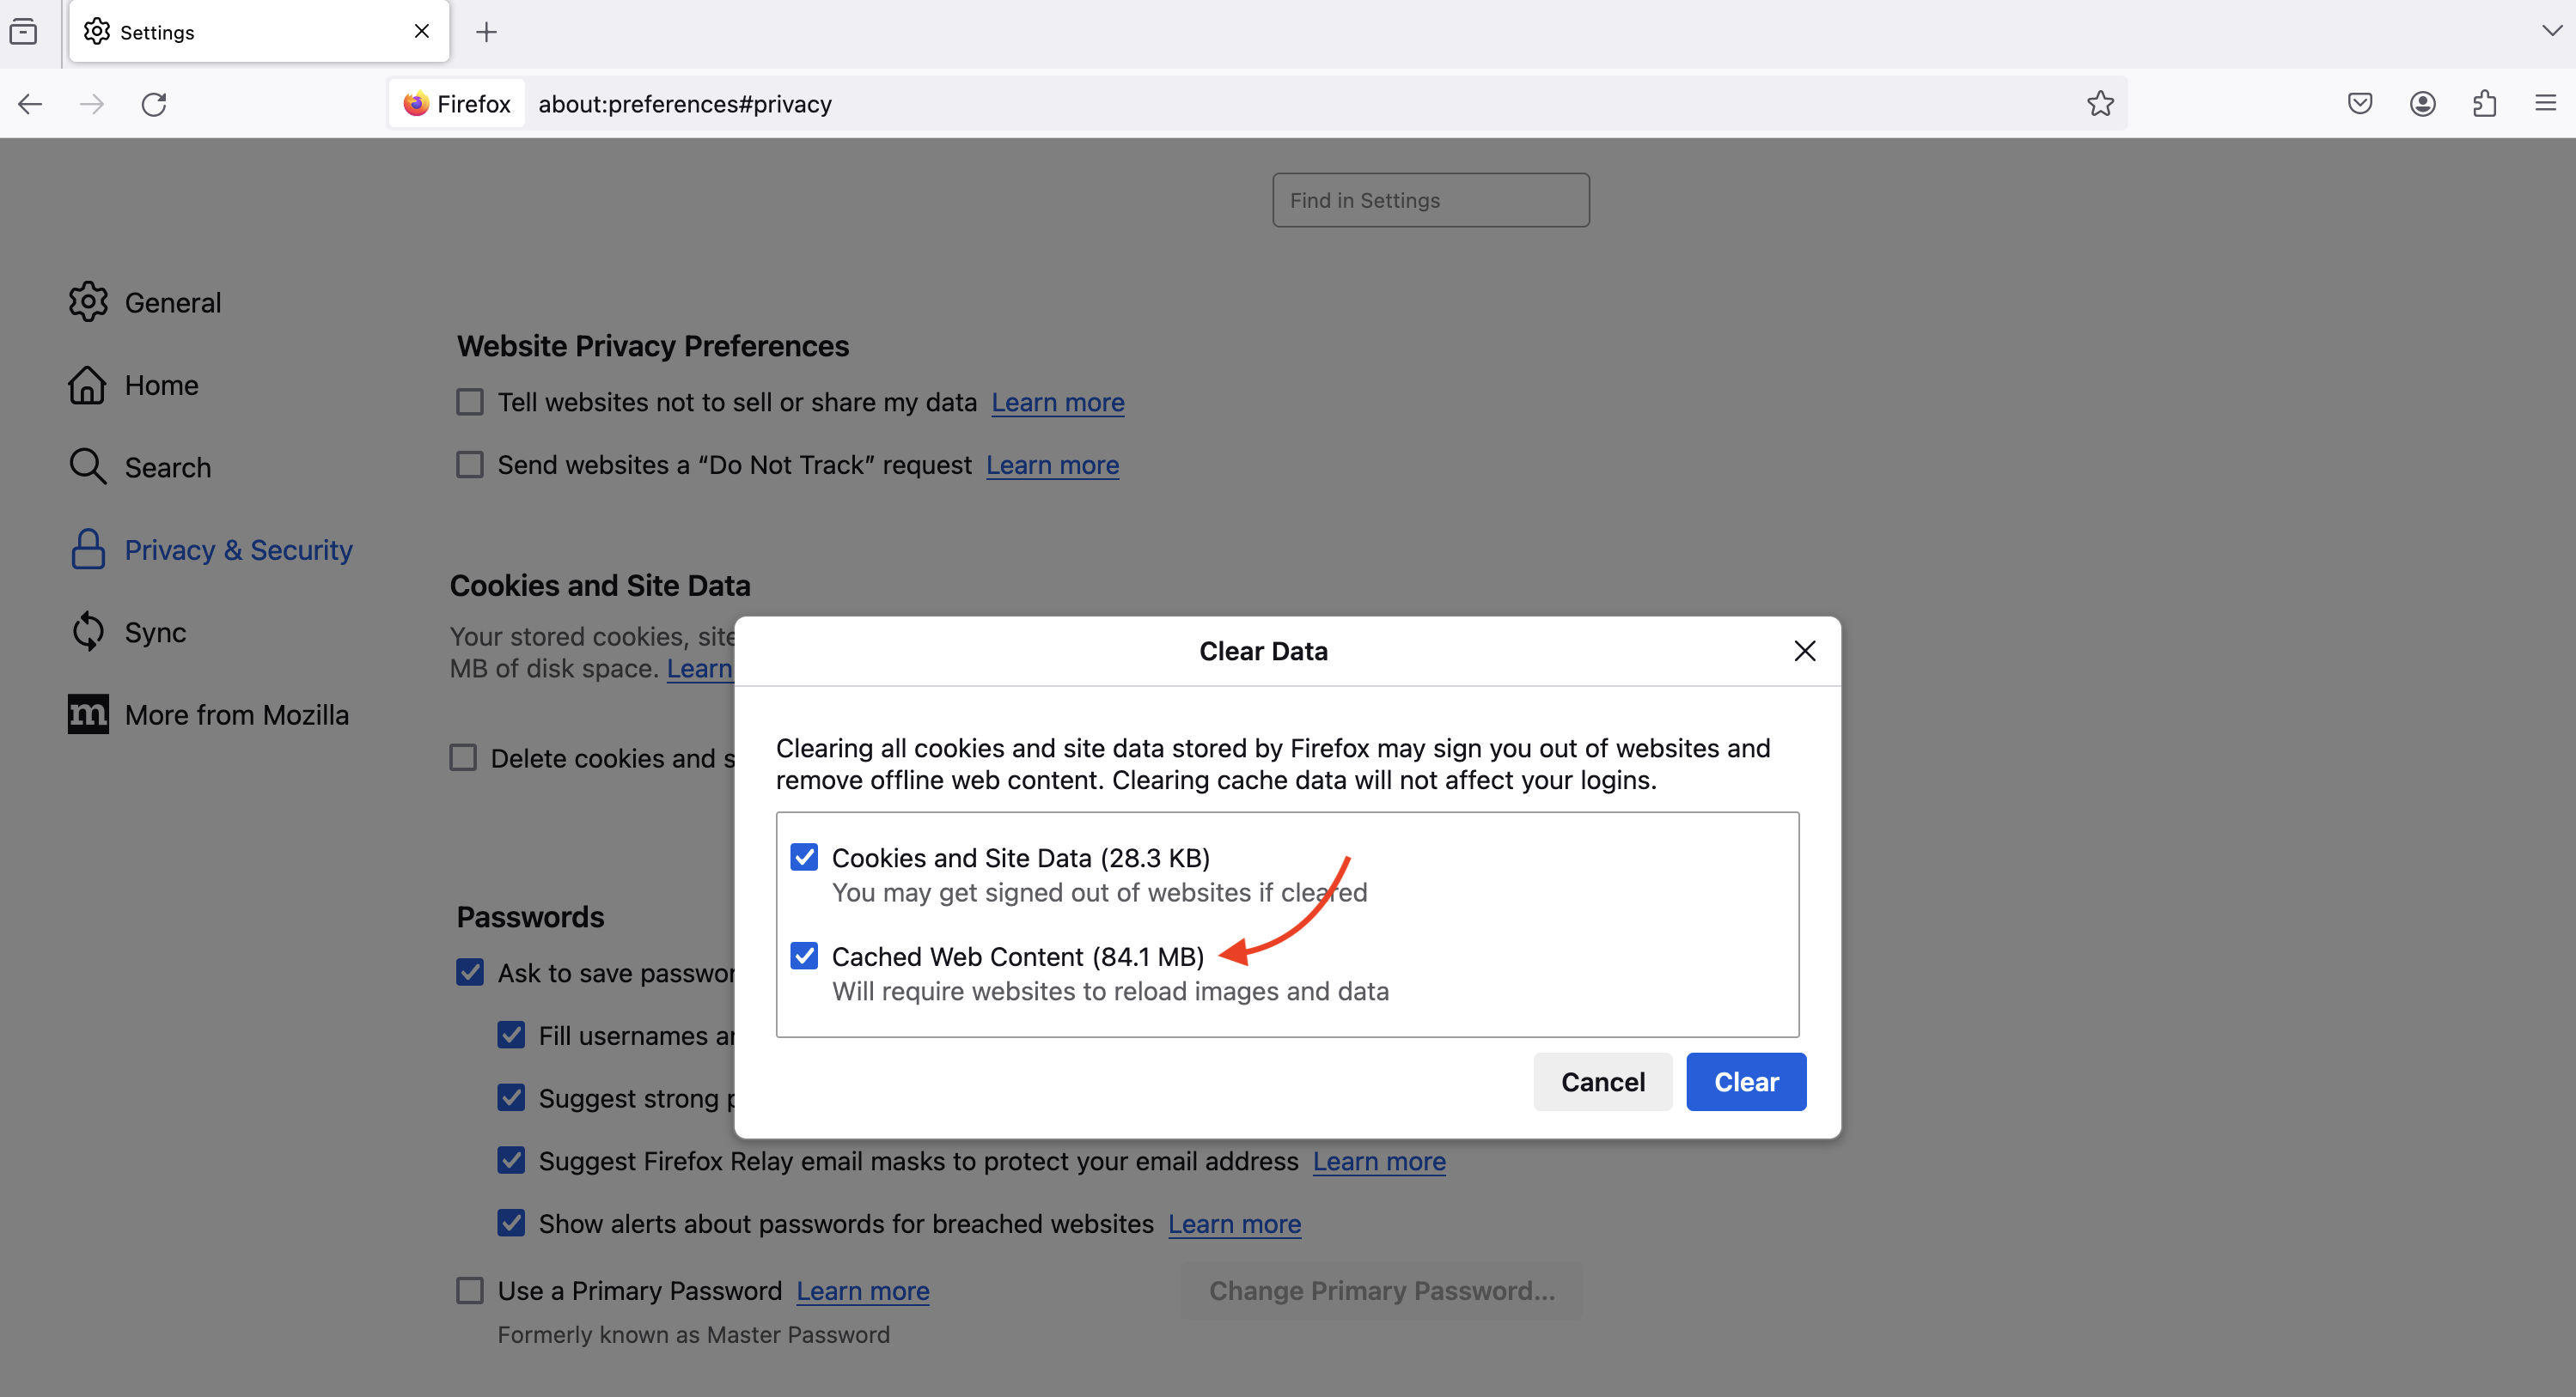The height and width of the screenshot is (1397, 2576).
Task: Open Learn more for breached websites alerts
Action: pos(1235,1224)
